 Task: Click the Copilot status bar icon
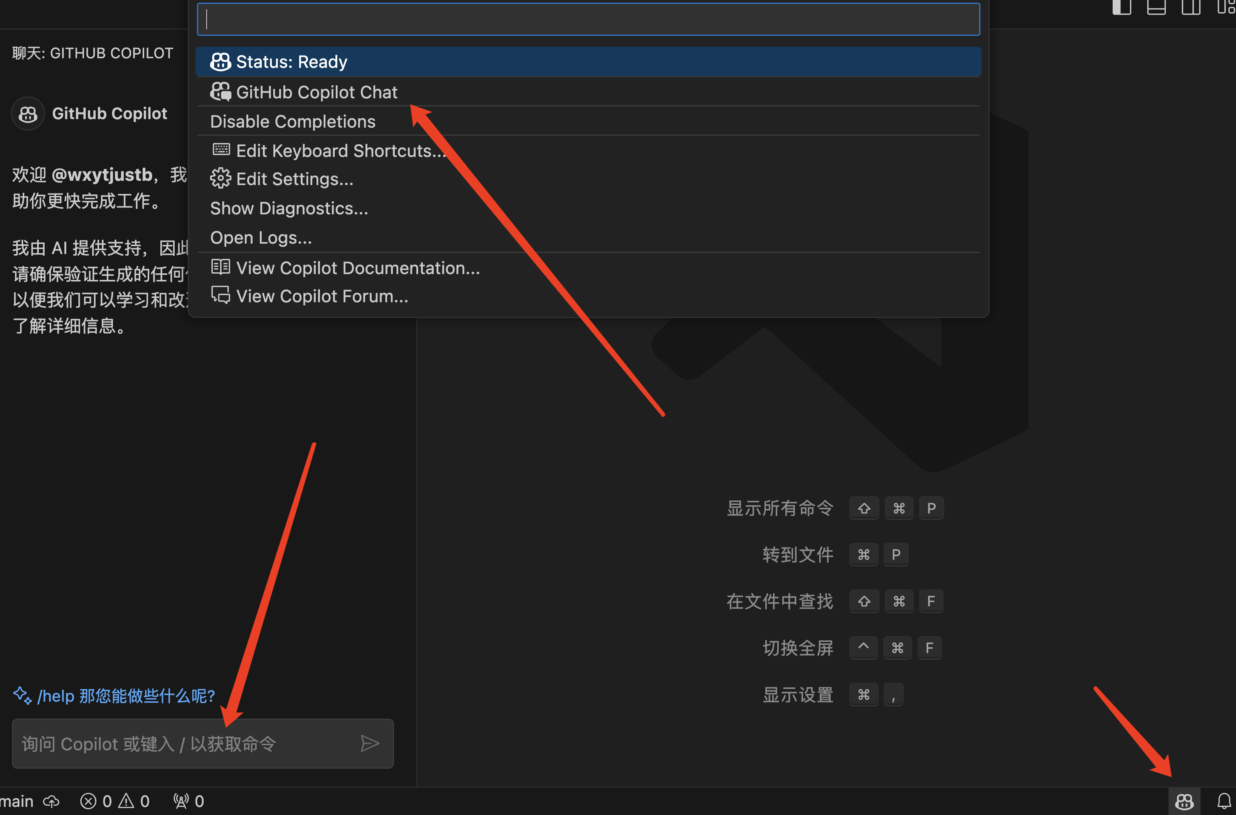[x=1185, y=802]
